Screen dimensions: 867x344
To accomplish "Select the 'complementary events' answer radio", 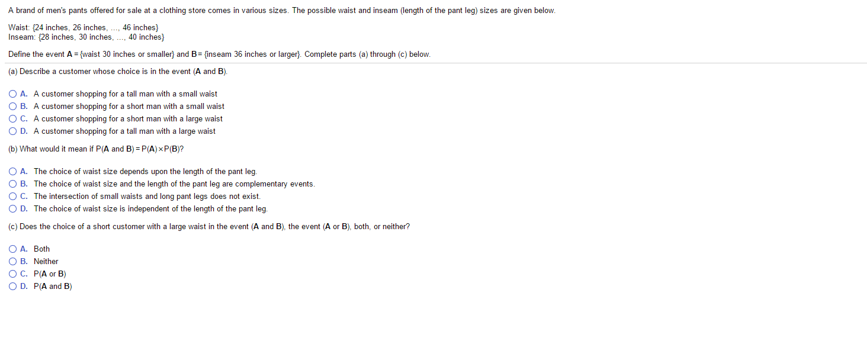I will click(12, 184).
